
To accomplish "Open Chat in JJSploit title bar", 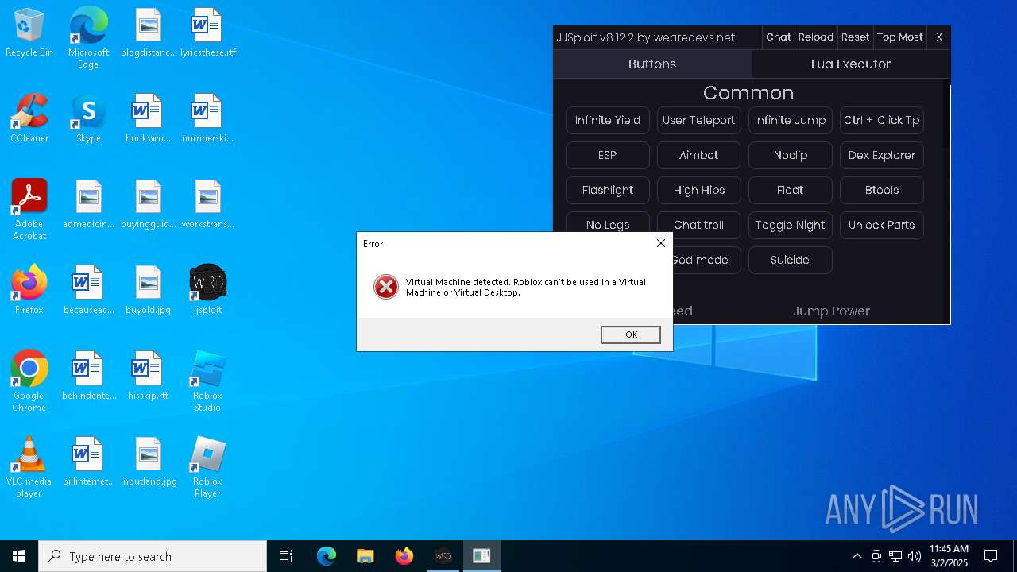I will click(x=778, y=37).
